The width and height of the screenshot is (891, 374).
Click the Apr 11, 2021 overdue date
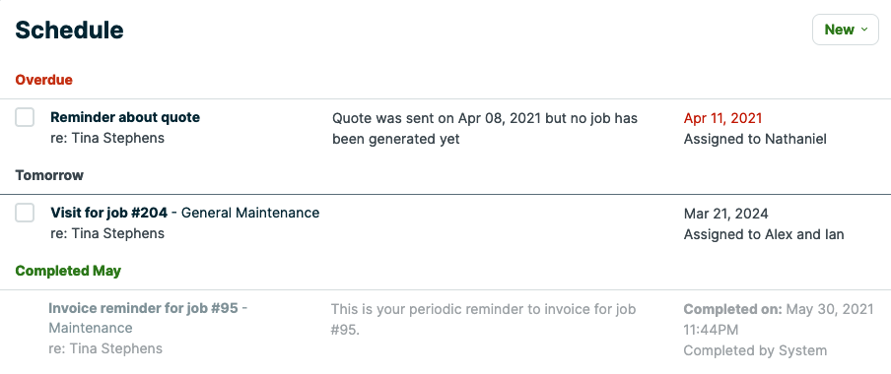pos(722,118)
